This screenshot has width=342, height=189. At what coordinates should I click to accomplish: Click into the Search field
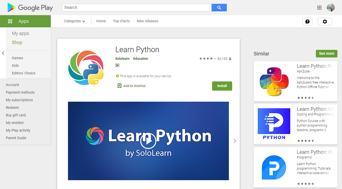point(137,8)
